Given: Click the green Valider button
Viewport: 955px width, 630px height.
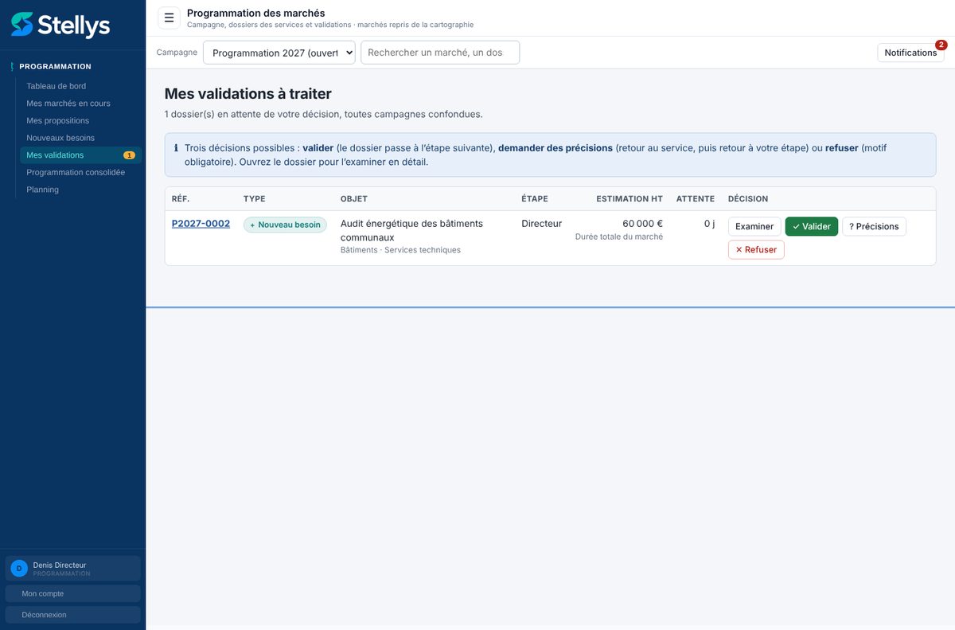Looking at the screenshot, I should pos(812,226).
